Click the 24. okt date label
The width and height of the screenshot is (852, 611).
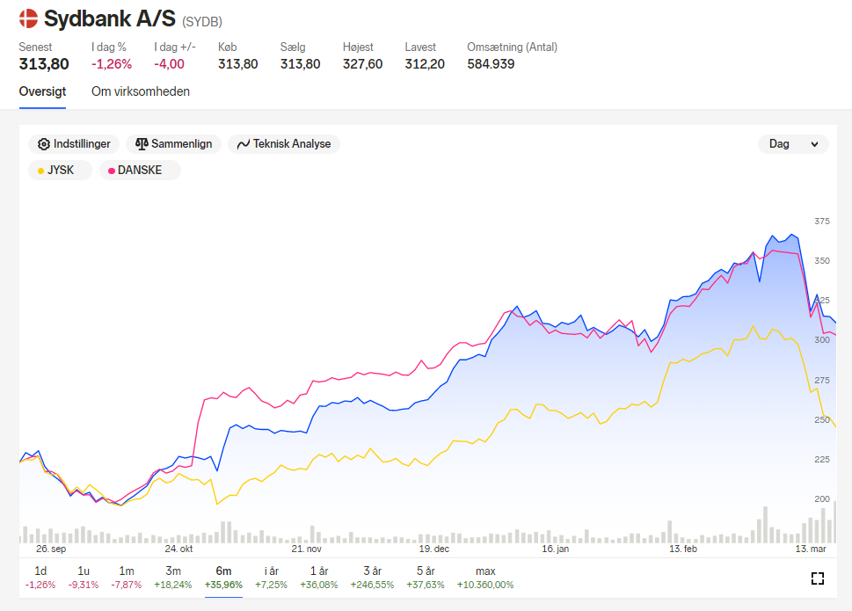[x=178, y=549]
